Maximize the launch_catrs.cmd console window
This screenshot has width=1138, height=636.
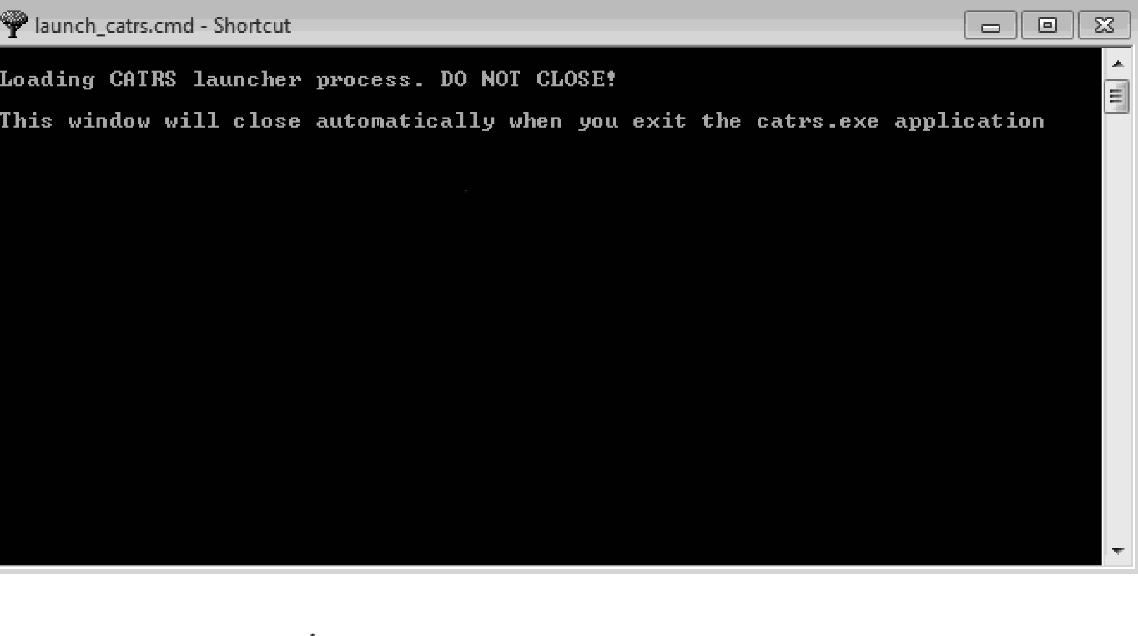pyautogui.click(x=1047, y=25)
